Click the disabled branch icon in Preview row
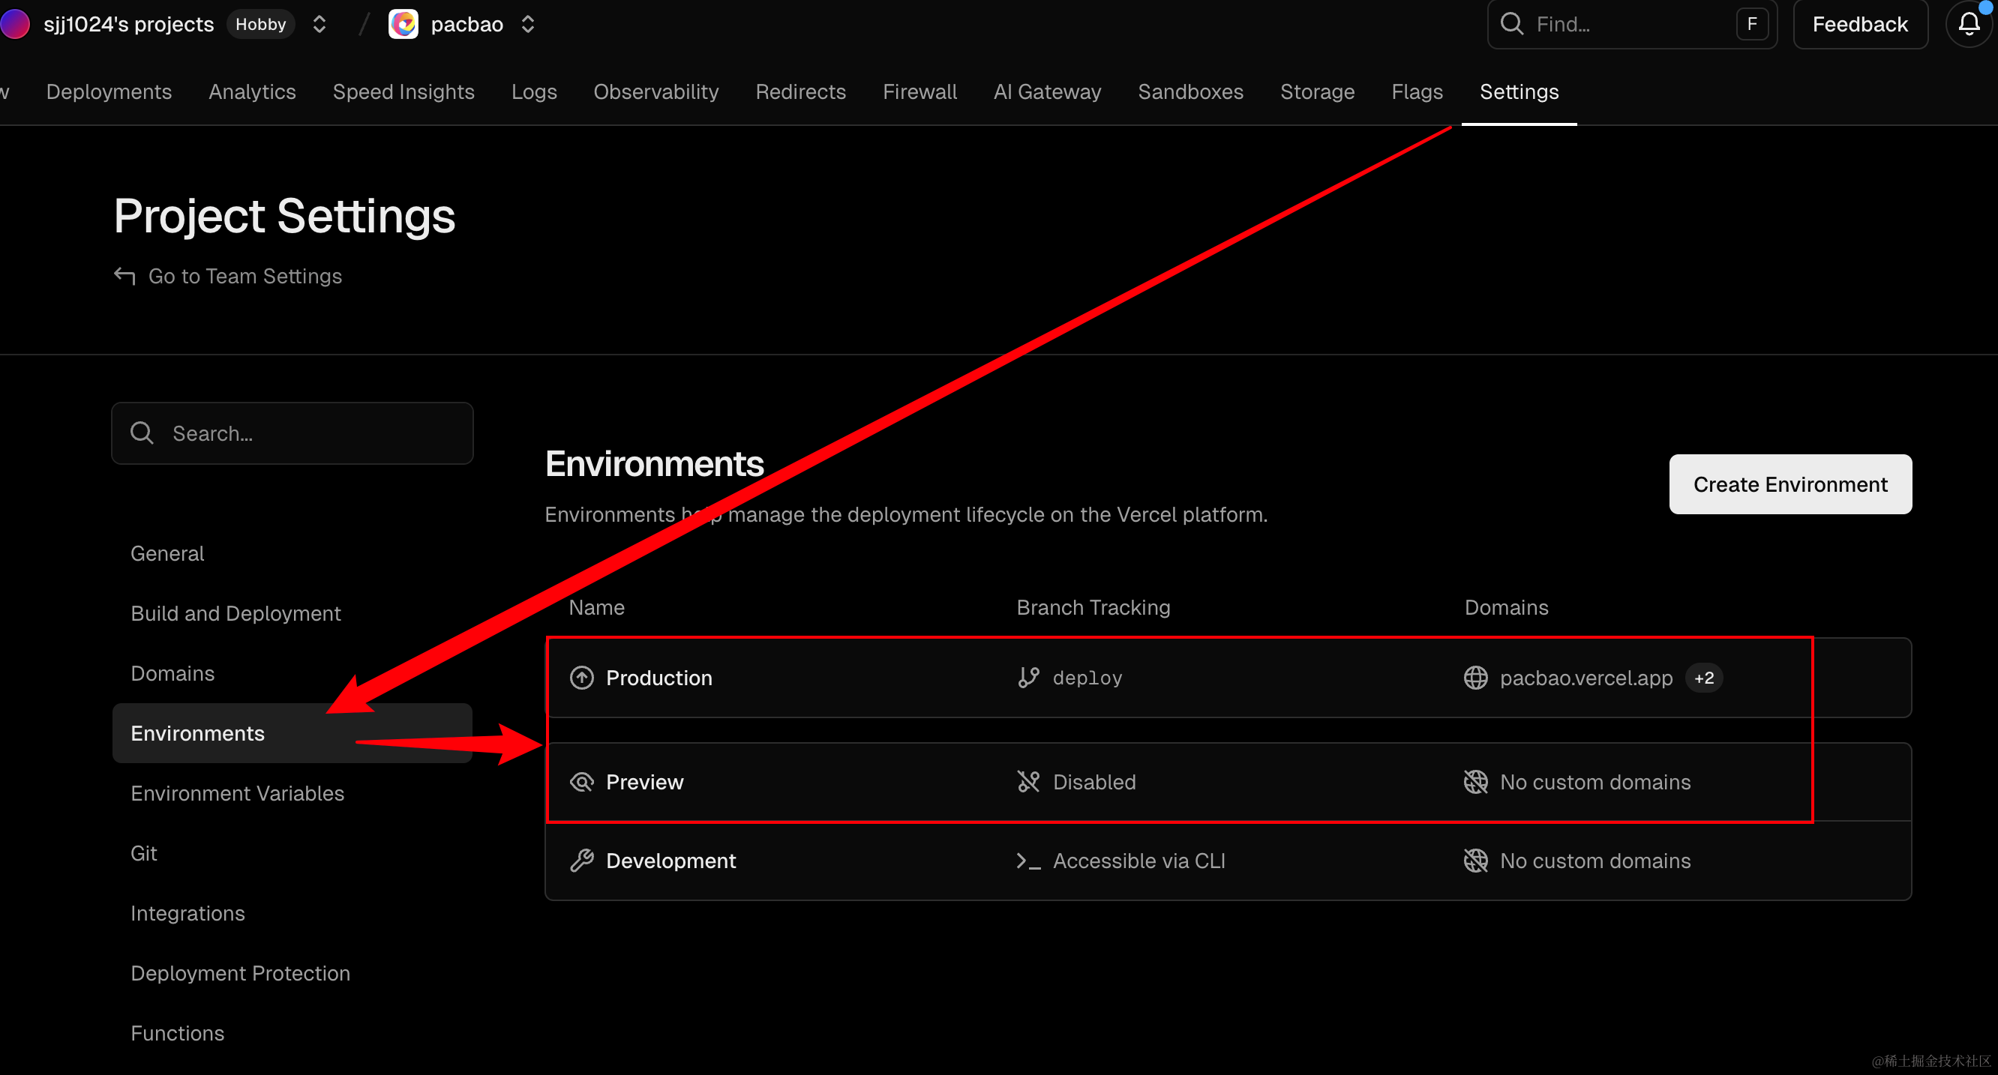This screenshot has height=1075, width=1998. (1028, 782)
